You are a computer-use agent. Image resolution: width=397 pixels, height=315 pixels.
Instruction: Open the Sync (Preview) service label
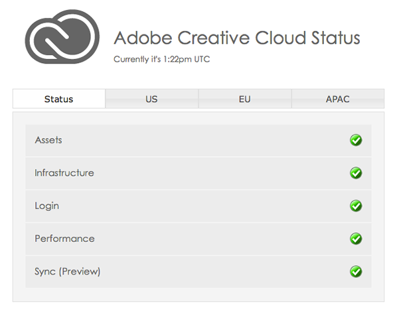67,272
